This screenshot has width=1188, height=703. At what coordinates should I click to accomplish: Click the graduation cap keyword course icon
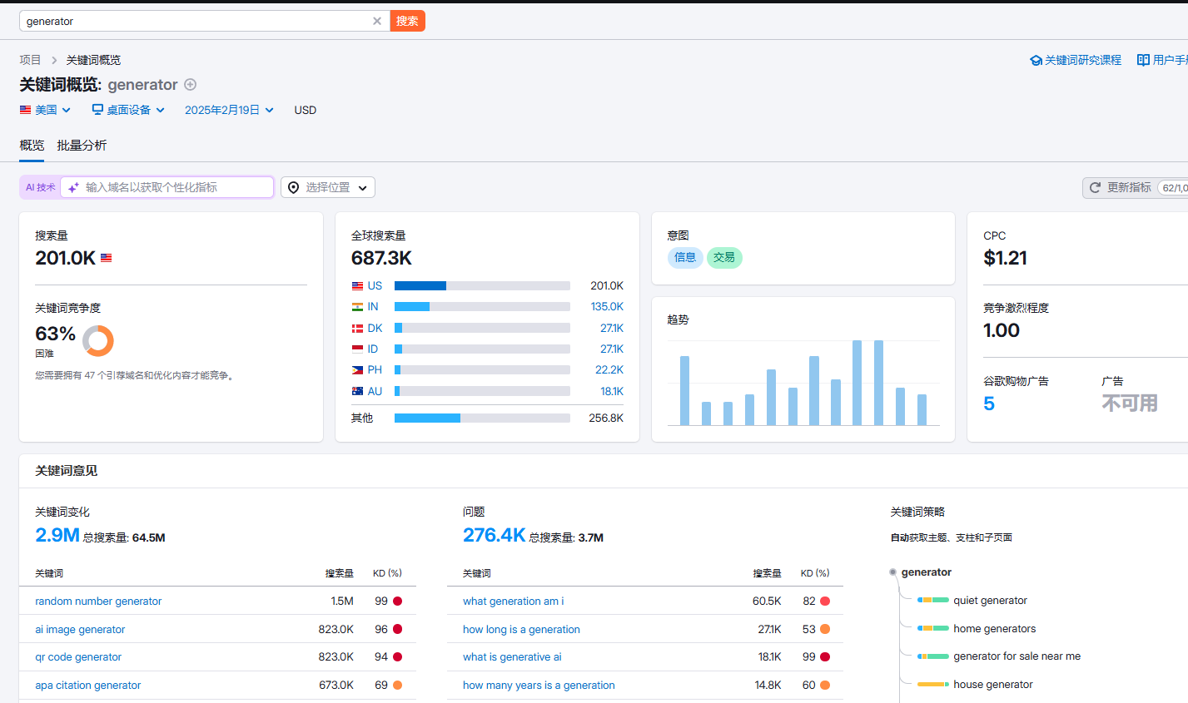pyautogui.click(x=1036, y=60)
